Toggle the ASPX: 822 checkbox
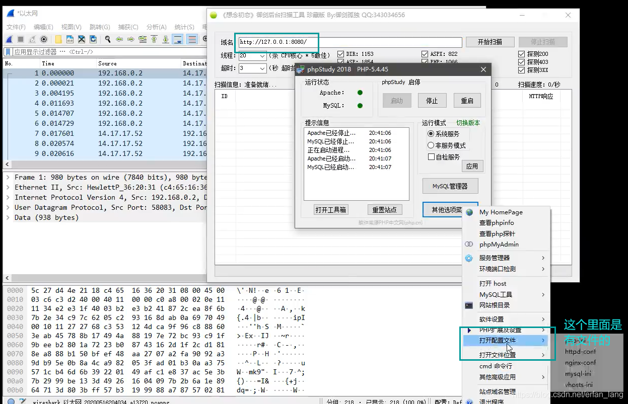The image size is (628, 404). 425,54
